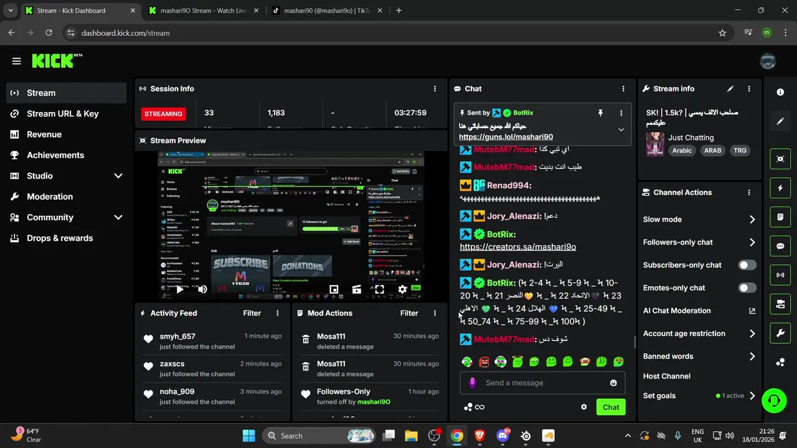Screen dimensions: 797x448
Task: Open Moderation in the sidebar
Action: (67, 197)
